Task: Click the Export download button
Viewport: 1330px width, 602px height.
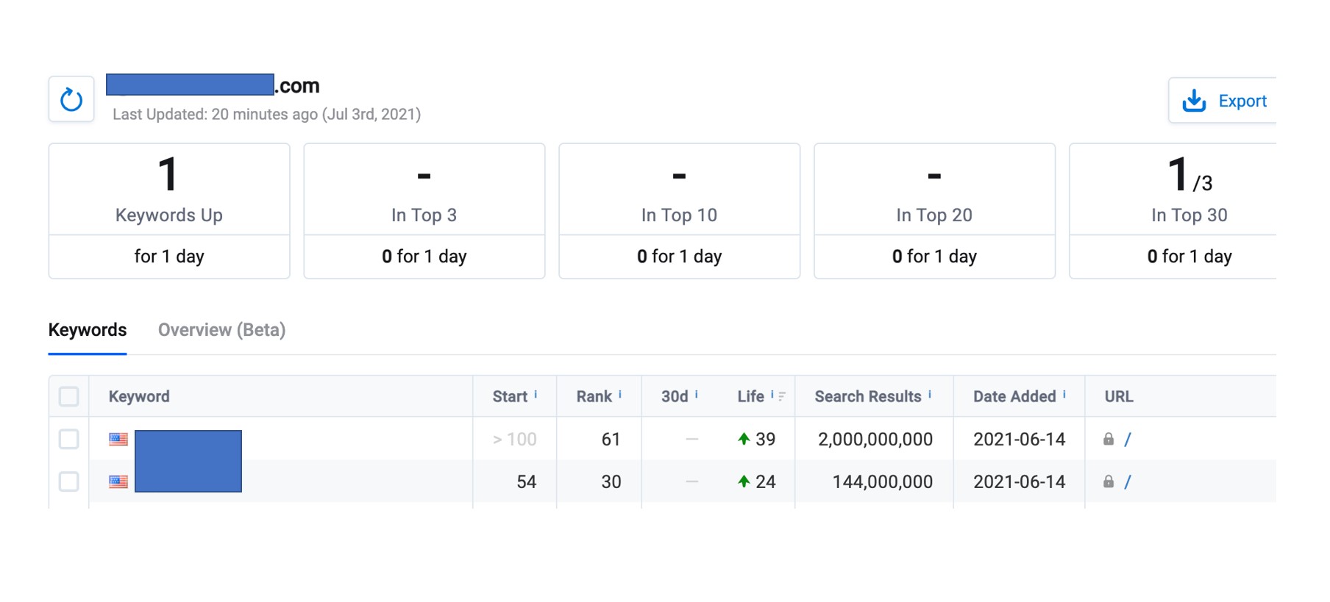Action: (1223, 101)
